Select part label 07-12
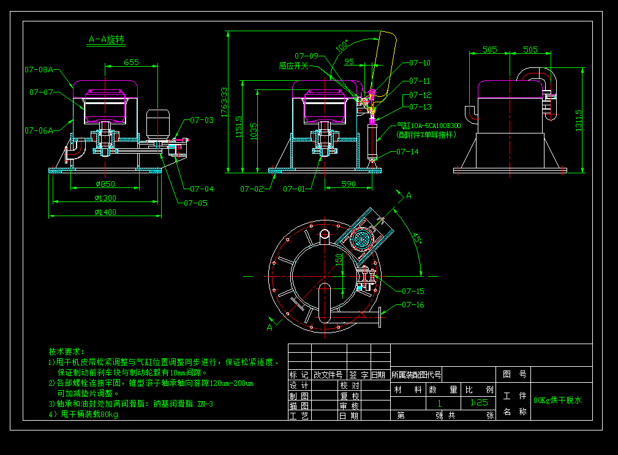This screenshot has width=618, height=455. click(420, 96)
